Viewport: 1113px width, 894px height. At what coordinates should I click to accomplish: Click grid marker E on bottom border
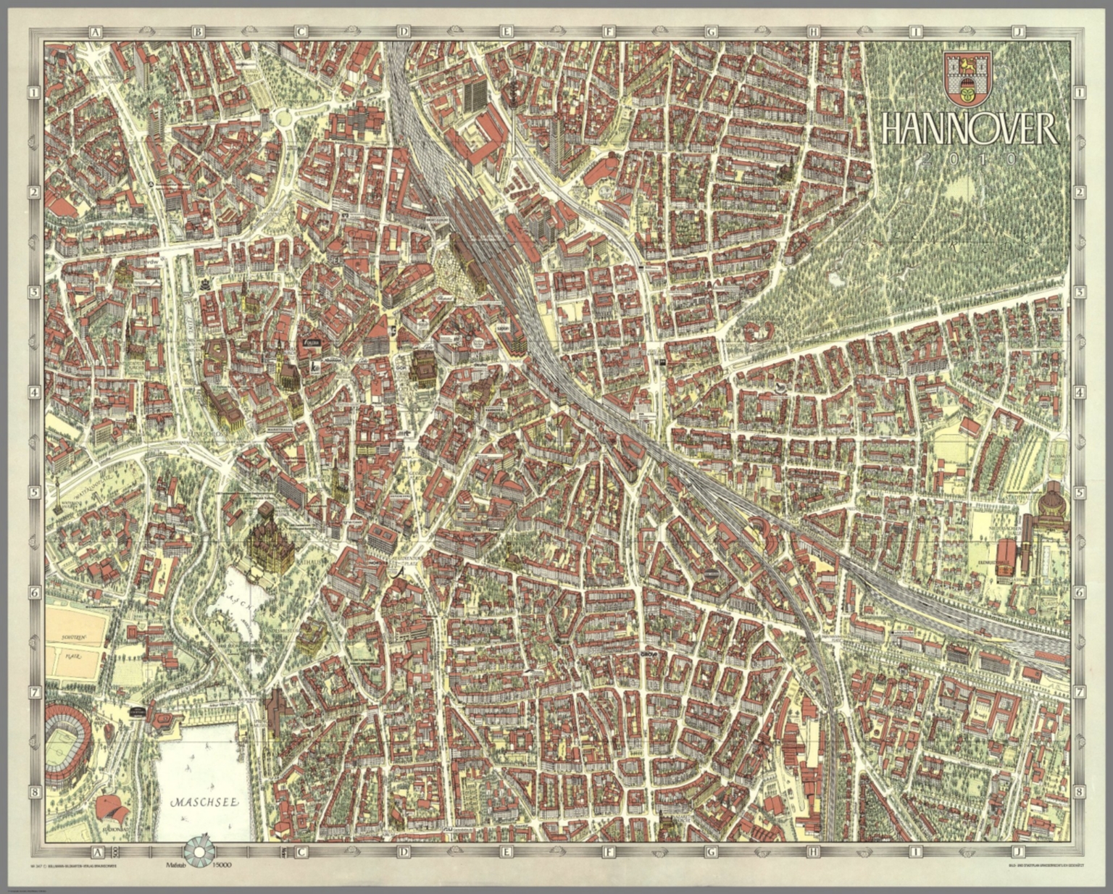(x=507, y=851)
